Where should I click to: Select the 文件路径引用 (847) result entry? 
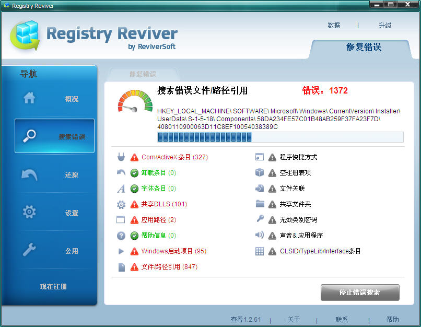click(x=169, y=267)
